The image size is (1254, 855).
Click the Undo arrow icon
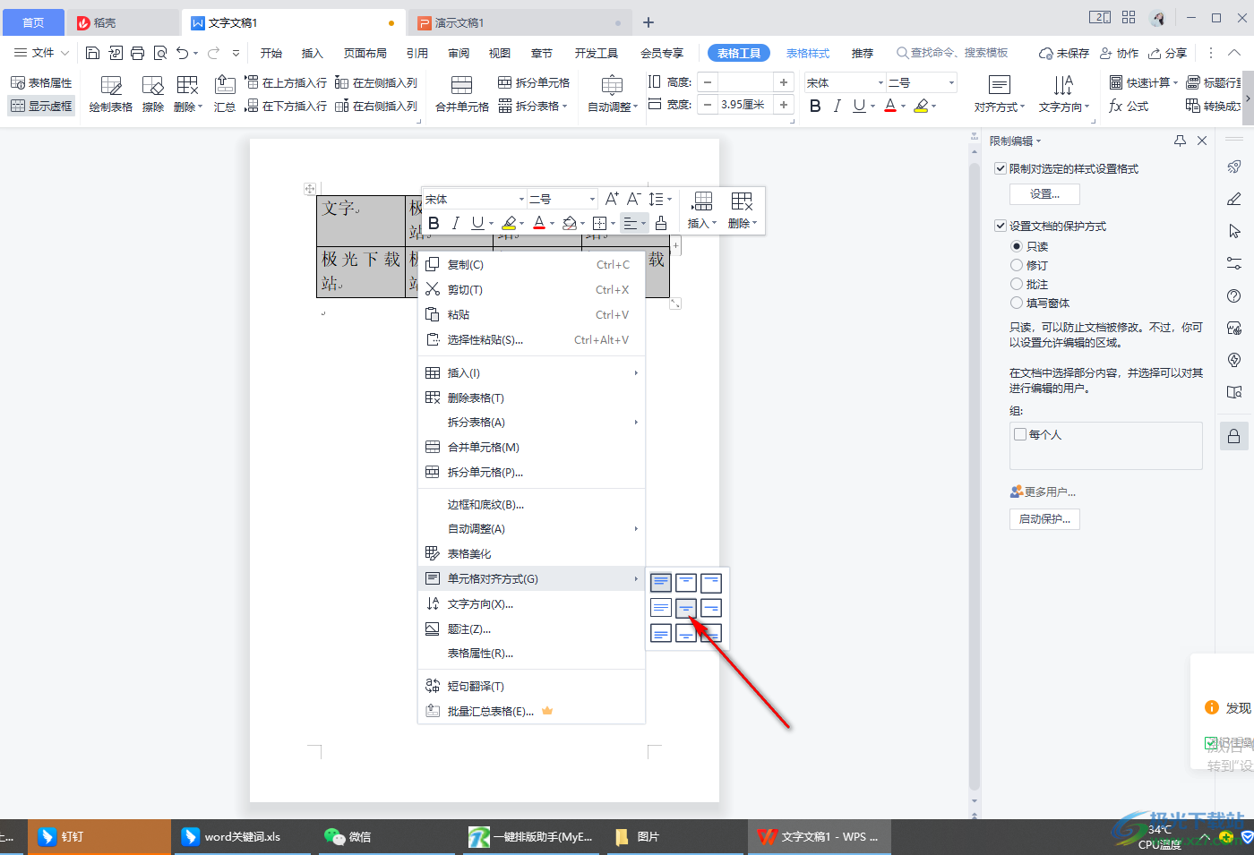[183, 53]
